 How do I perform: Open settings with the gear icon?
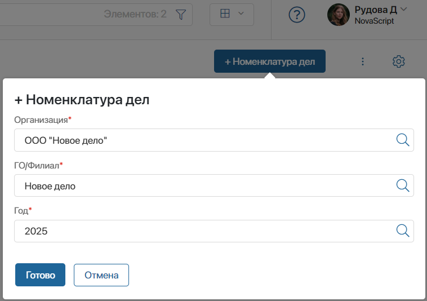click(399, 61)
